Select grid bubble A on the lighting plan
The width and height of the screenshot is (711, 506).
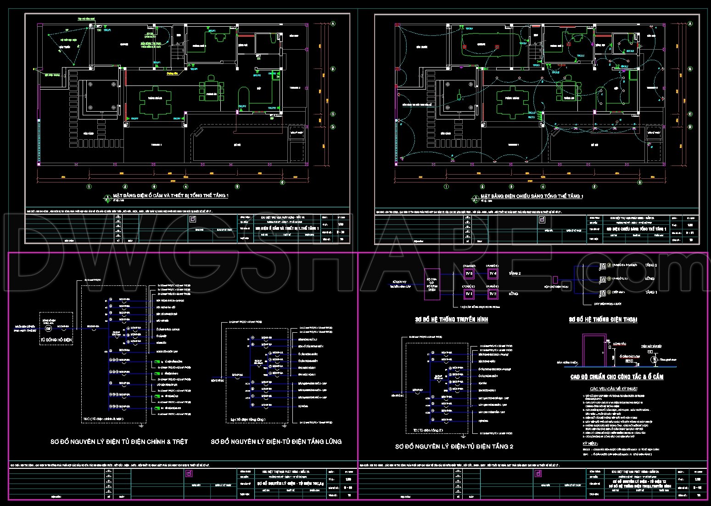pyautogui.click(x=690, y=23)
